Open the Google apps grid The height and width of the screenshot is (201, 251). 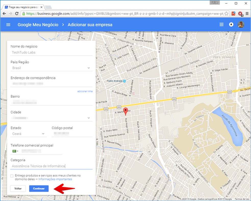(221, 25)
